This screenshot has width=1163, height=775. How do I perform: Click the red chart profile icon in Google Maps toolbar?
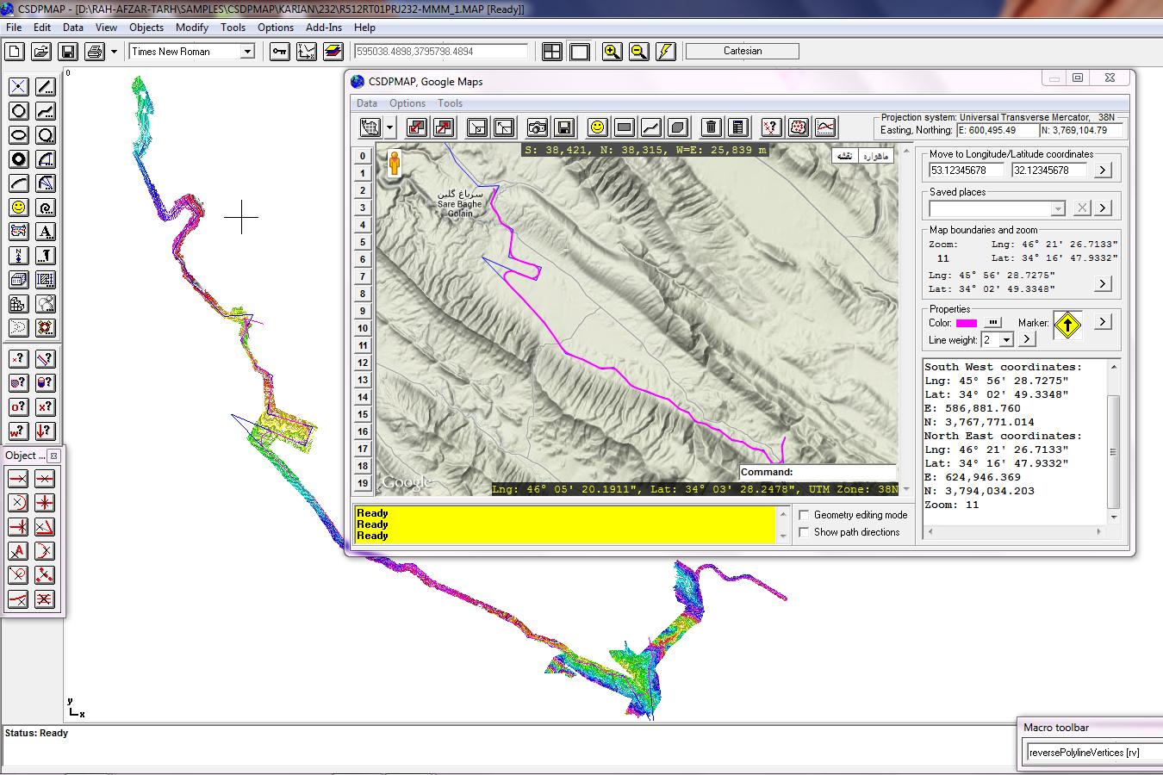pos(825,127)
